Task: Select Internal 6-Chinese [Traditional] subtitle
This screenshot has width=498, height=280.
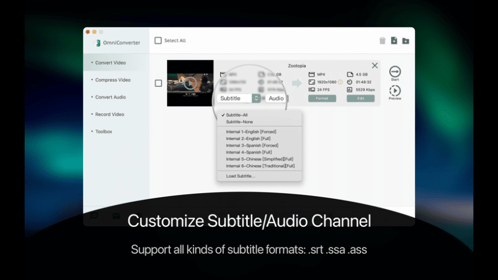Action: pos(259,166)
